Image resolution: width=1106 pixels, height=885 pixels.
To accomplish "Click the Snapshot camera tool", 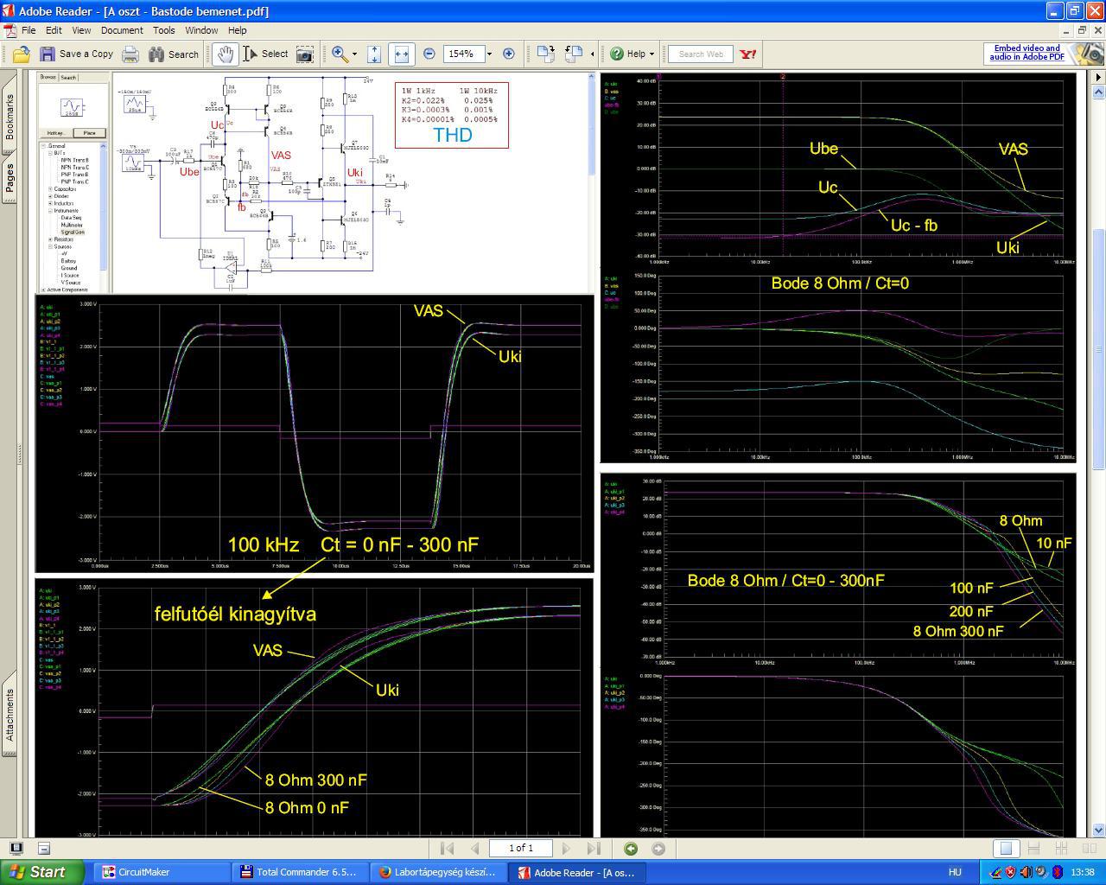I will click(305, 54).
